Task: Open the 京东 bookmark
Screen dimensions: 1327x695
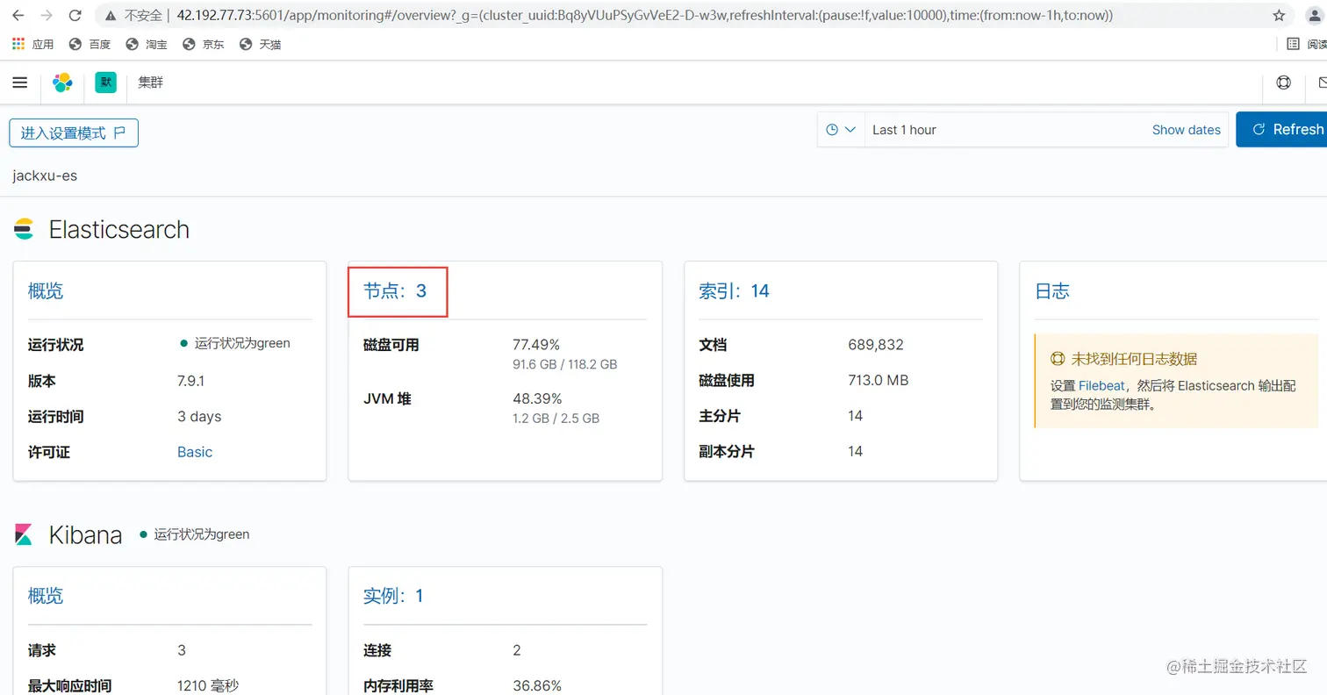Action: 204,44
